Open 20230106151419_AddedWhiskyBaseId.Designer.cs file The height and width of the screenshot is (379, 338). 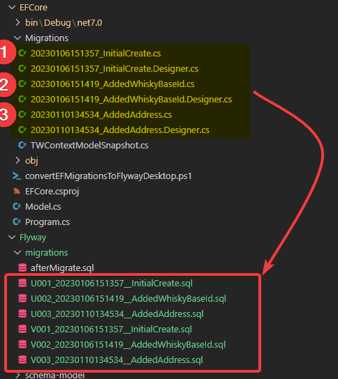tap(131, 100)
